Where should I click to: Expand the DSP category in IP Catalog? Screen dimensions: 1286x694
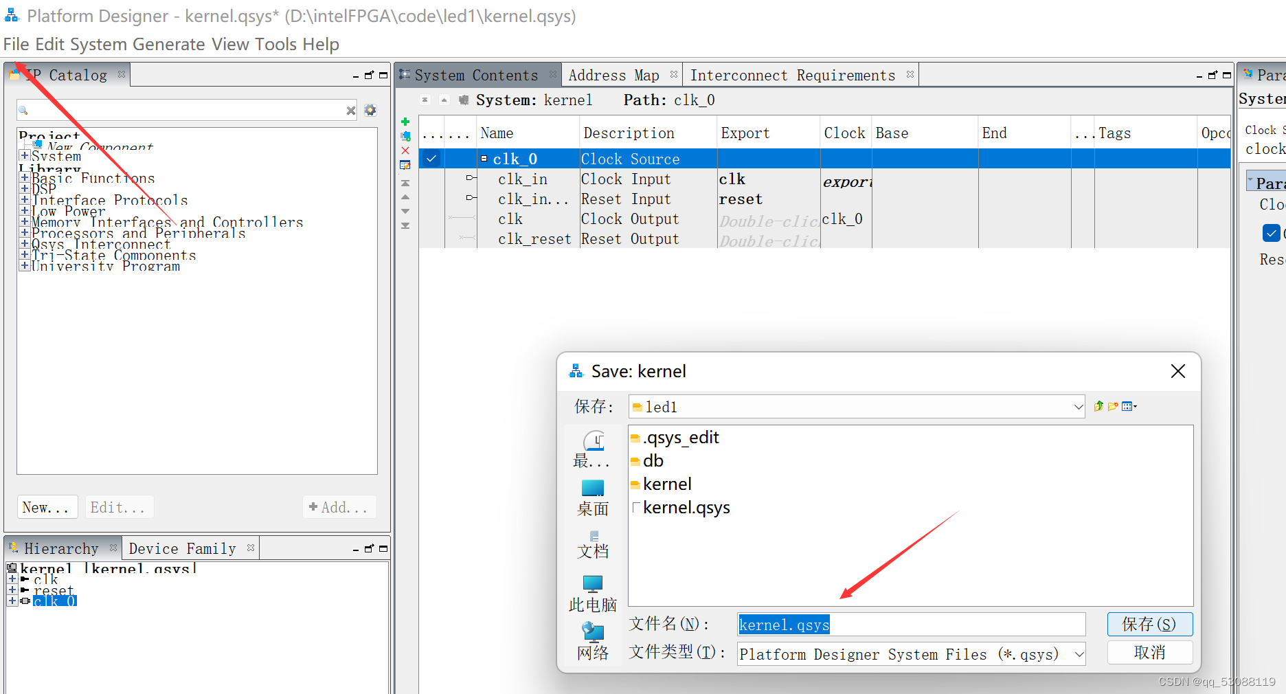pyautogui.click(x=25, y=189)
